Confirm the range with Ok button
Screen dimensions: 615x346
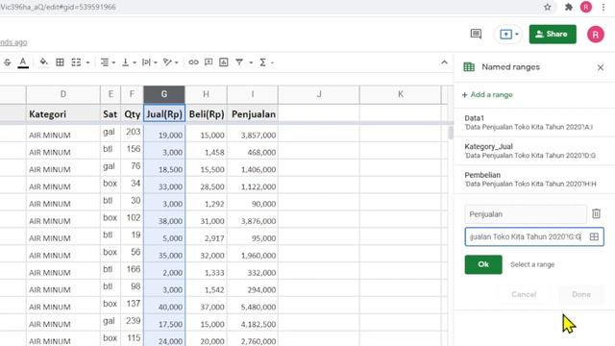tap(483, 264)
